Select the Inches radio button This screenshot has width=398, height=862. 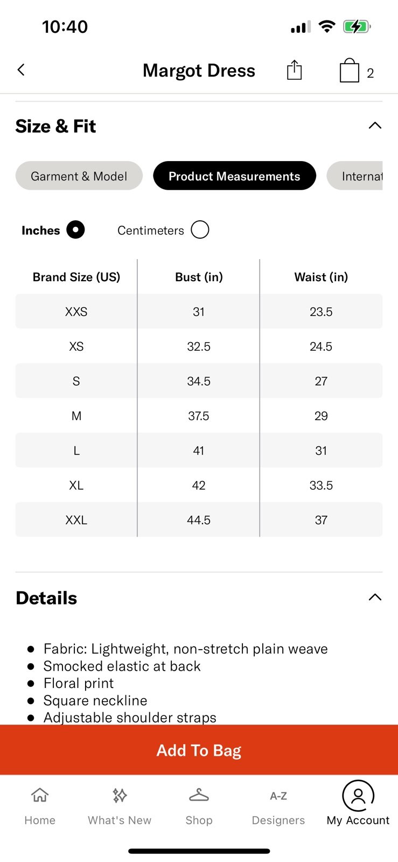pos(75,230)
